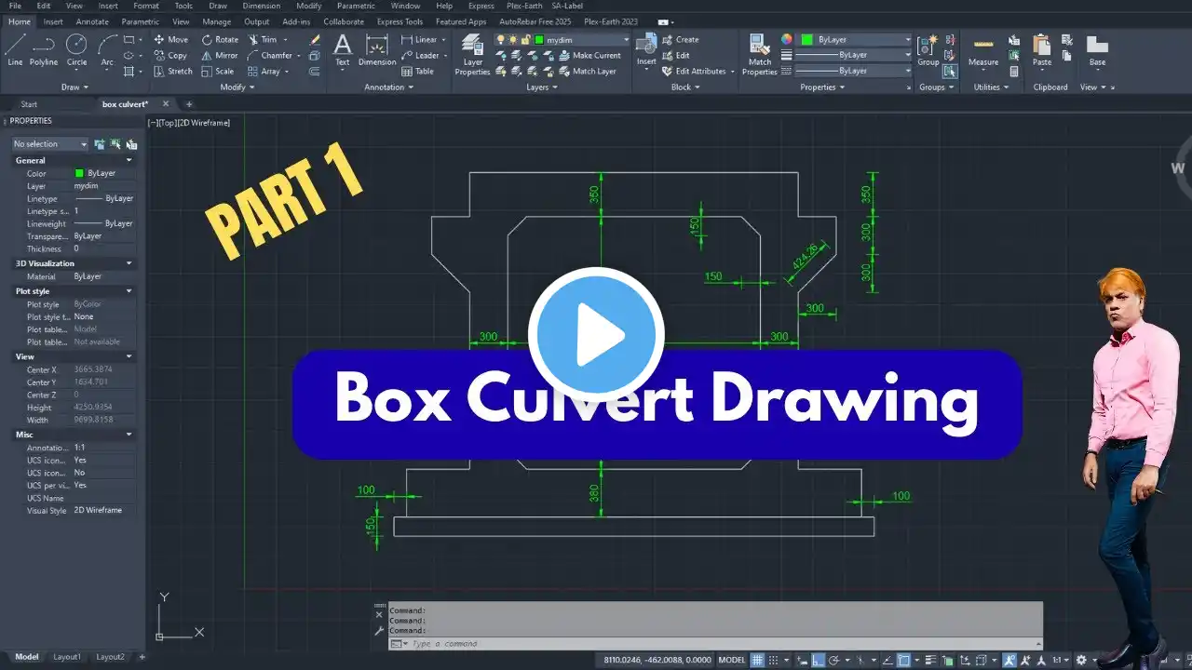The height and width of the screenshot is (670, 1192).
Task: Activate the Array command
Action: click(x=264, y=71)
